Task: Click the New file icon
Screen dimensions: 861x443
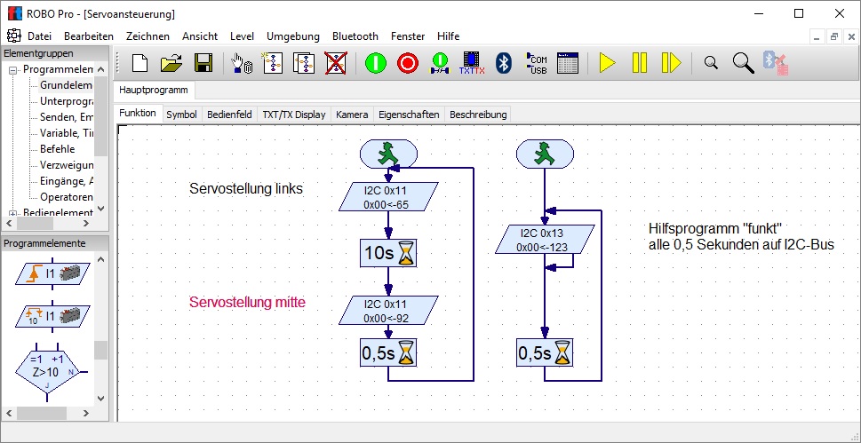Action: (140, 63)
